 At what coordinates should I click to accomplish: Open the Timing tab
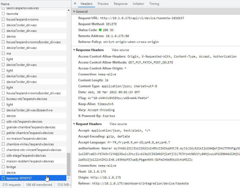coord(154,4)
